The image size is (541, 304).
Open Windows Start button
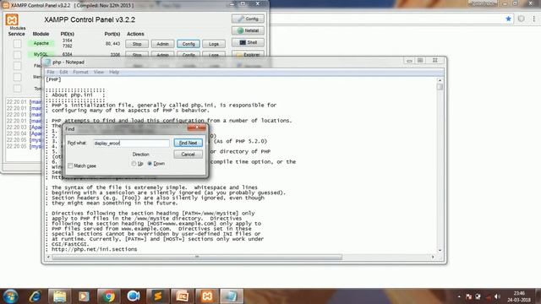(x=10, y=296)
